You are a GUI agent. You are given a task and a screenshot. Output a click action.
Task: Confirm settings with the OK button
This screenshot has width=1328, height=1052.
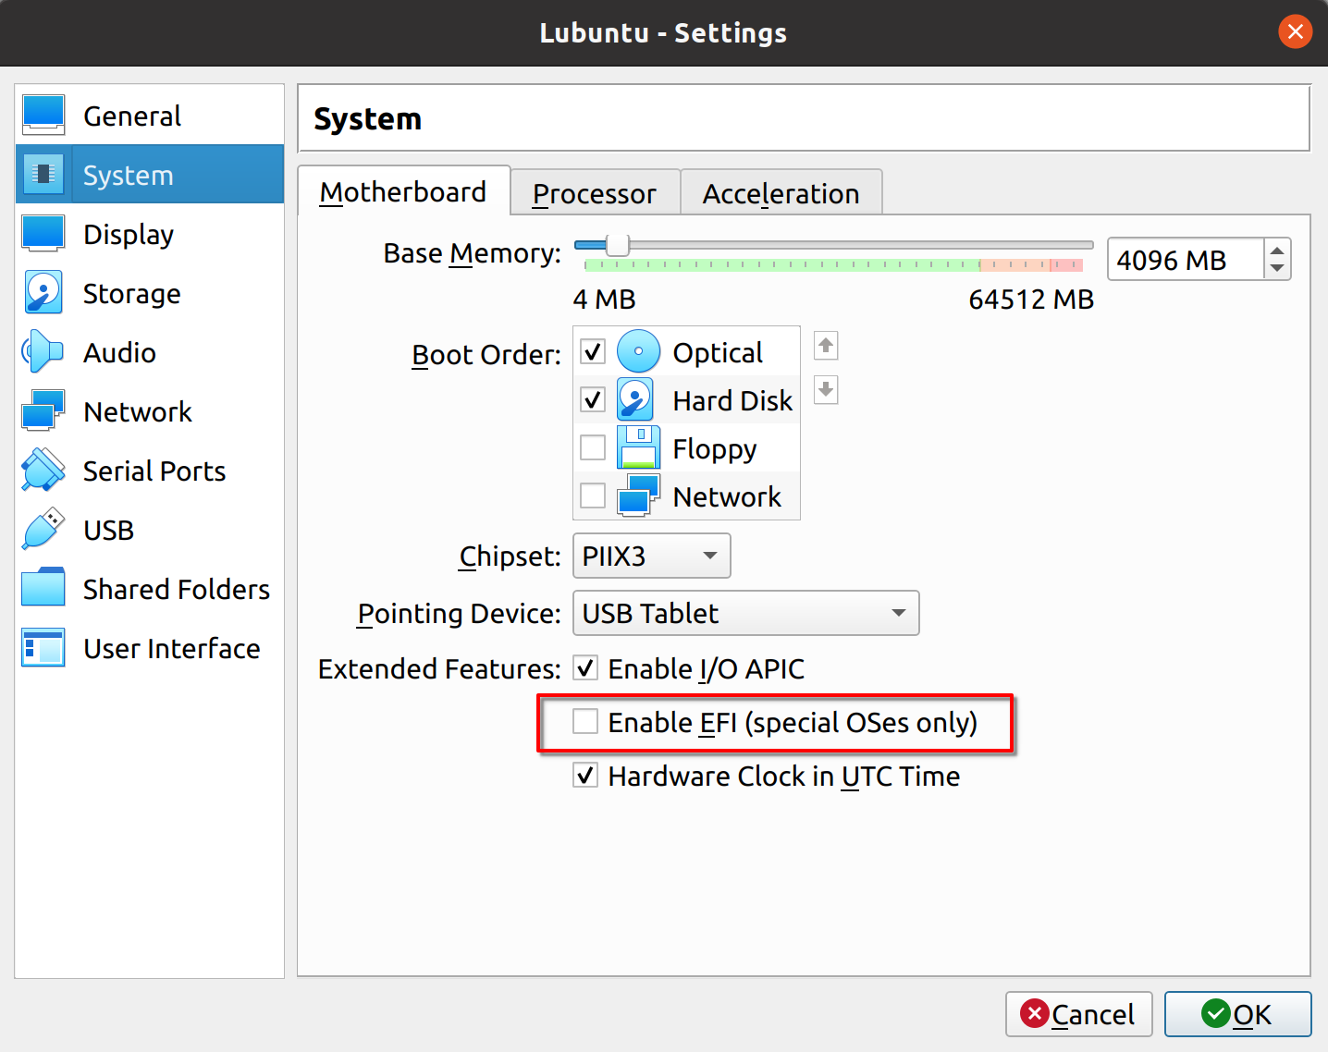pyautogui.click(x=1238, y=1014)
